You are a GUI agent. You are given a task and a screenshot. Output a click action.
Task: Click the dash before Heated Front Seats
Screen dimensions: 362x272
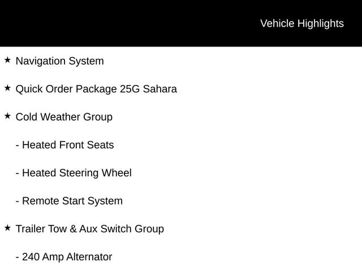point(18,145)
